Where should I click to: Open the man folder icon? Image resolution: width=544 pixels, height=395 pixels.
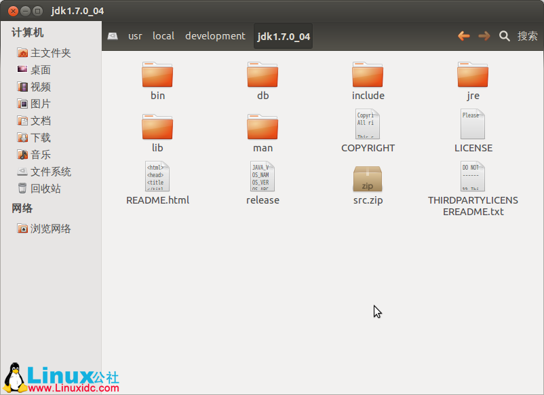point(263,127)
